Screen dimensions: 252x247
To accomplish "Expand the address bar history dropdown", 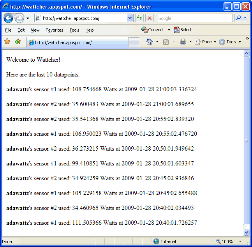I will pyautogui.click(x=130, y=18).
